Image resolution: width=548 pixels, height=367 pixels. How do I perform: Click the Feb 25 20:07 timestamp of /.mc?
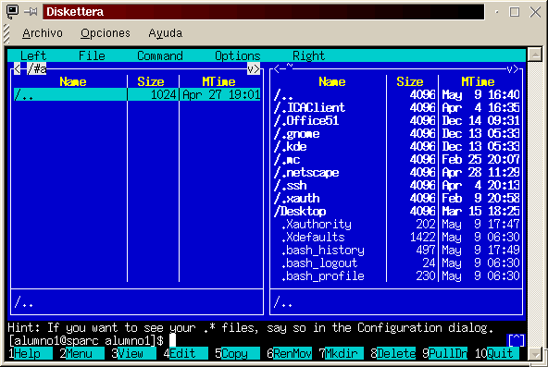481,159
